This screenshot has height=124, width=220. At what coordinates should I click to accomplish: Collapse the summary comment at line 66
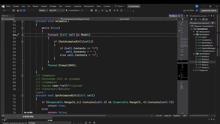click(22, 76)
